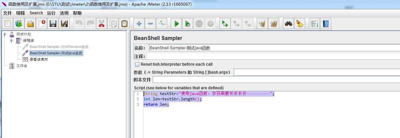The image size is (400, 138).
Task: Open the Templates toolbar icon
Action: [x=19, y=24]
